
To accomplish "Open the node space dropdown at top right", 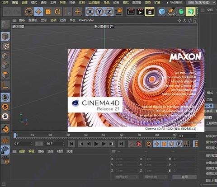I will (x=201, y=3).
